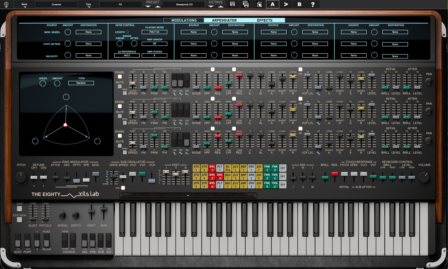Select the GUI 3 preset button

(259, 185)
